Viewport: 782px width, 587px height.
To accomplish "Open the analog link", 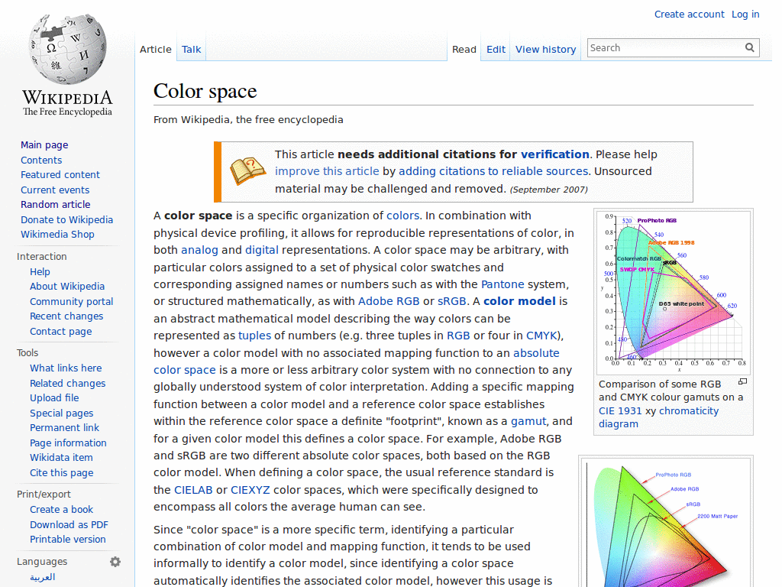I will 199,250.
